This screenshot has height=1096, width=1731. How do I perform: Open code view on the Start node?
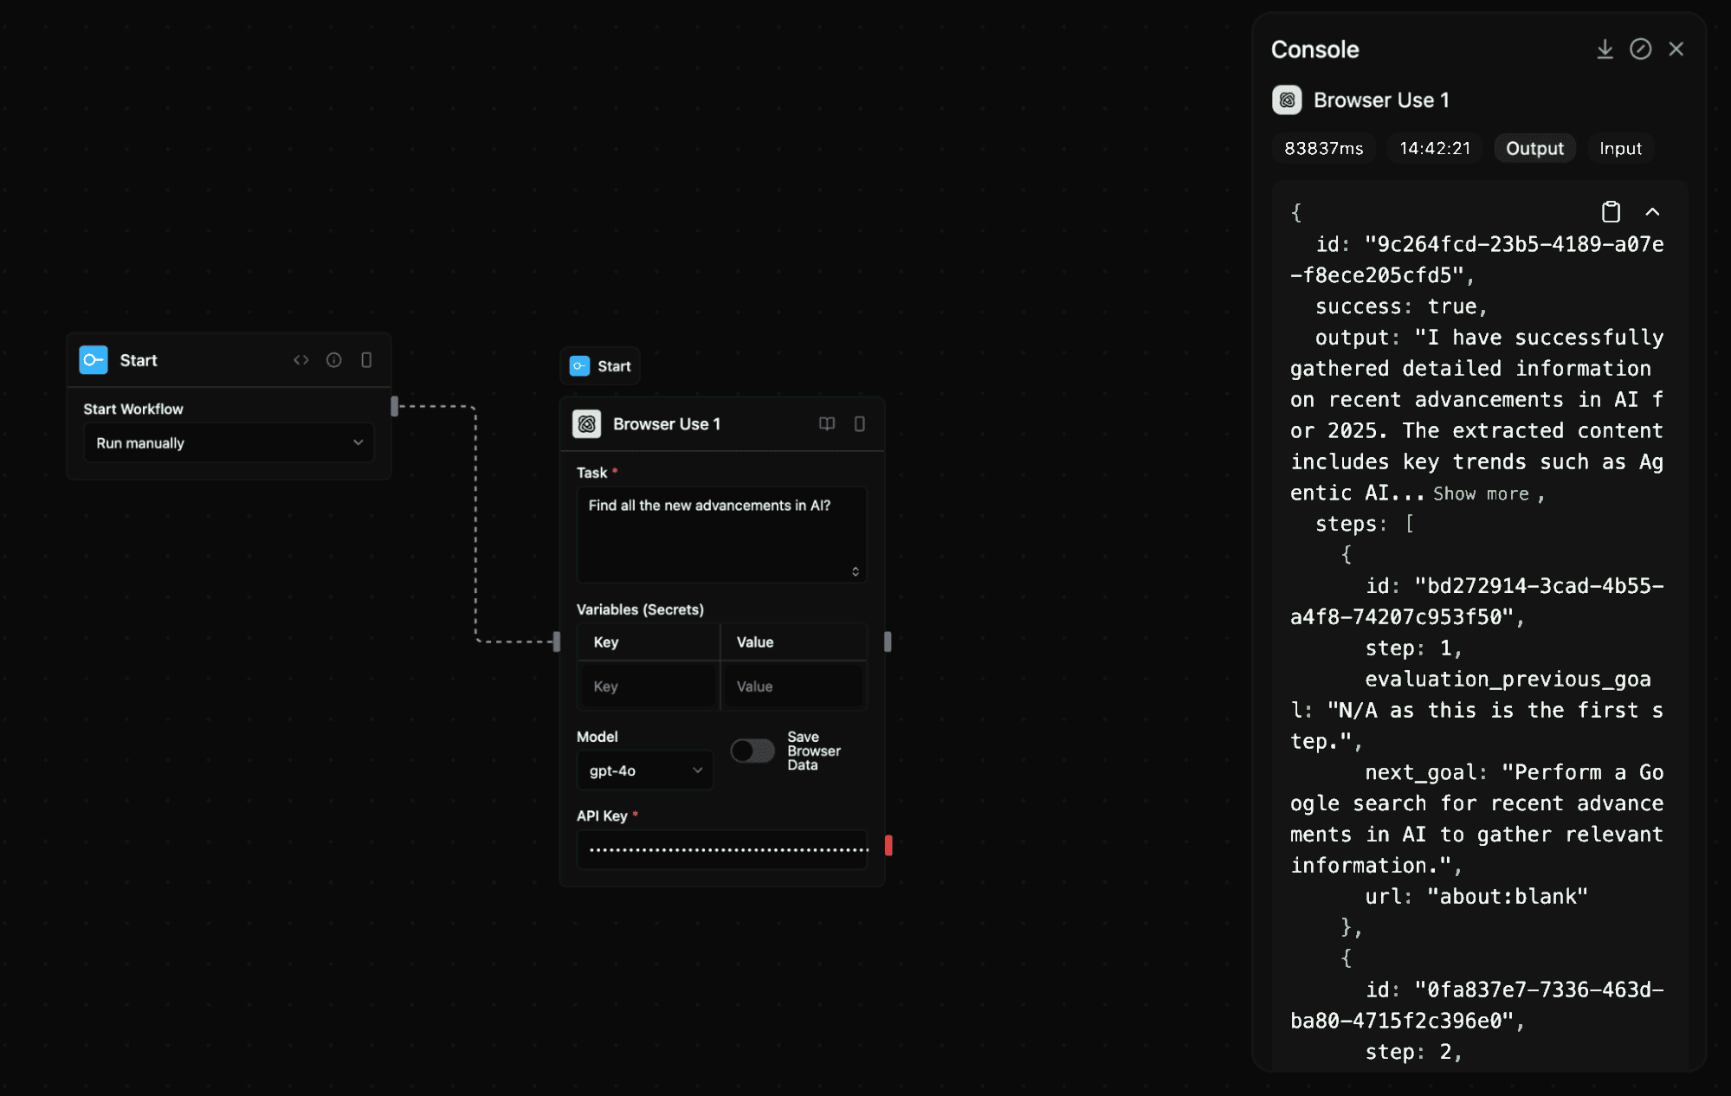tap(301, 359)
